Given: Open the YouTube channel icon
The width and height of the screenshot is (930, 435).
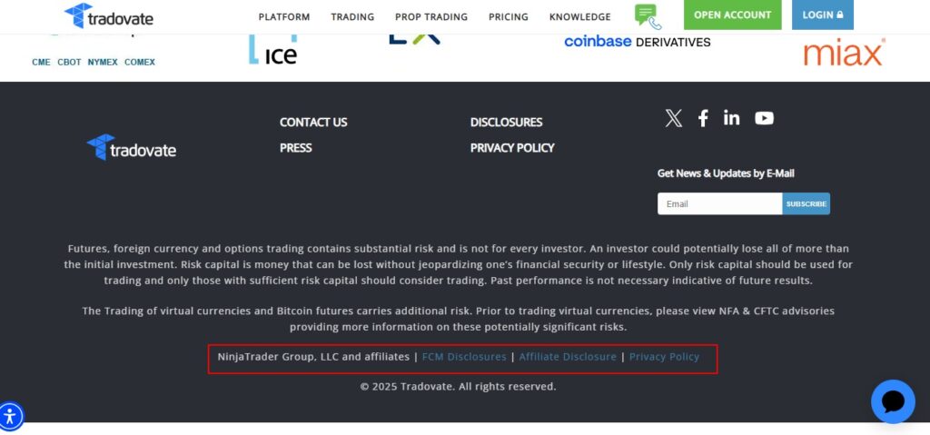Looking at the screenshot, I should tap(765, 118).
